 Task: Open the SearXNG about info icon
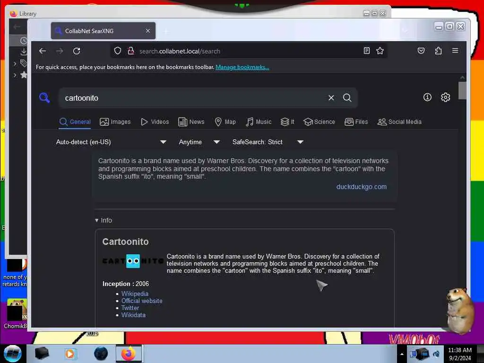click(427, 97)
